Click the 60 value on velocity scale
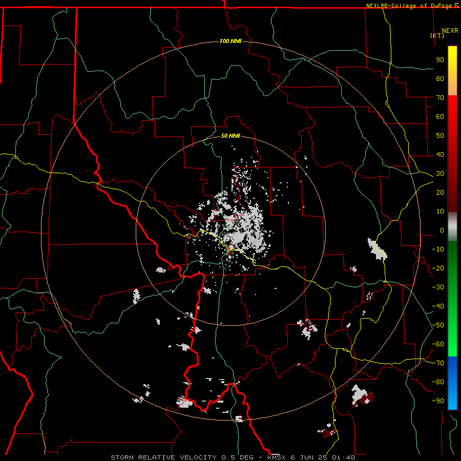The image size is (461, 461). (x=440, y=116)
